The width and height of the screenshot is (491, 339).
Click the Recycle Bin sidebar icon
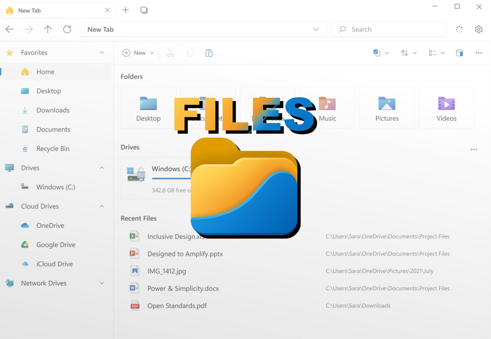pyautogui.click(x=25, y=148)
